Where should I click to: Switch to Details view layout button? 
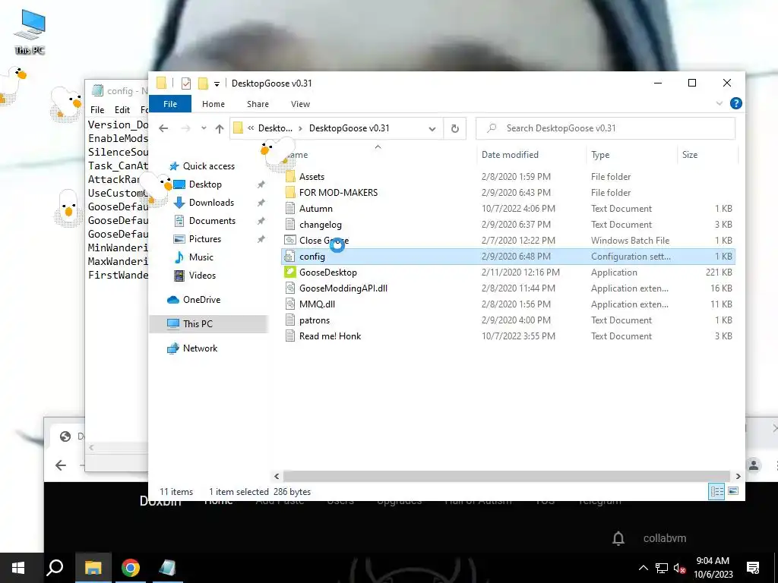pyautogui.click(x=716, y=491)
